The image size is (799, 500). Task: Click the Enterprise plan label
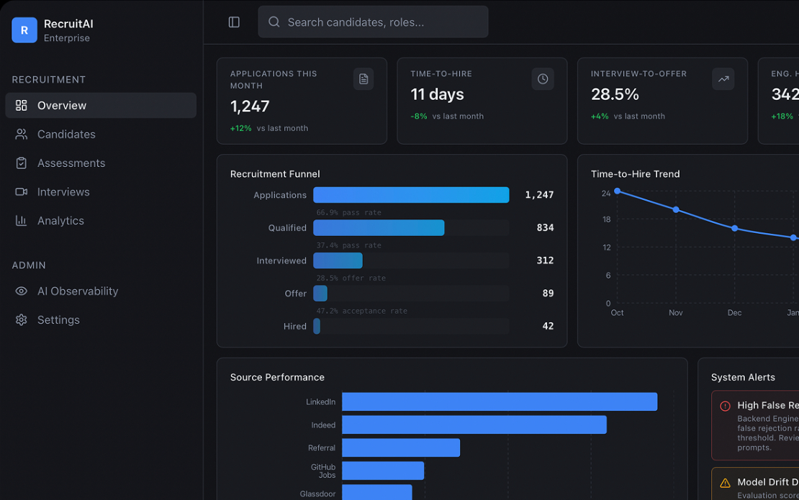click(x=67, y=38)
